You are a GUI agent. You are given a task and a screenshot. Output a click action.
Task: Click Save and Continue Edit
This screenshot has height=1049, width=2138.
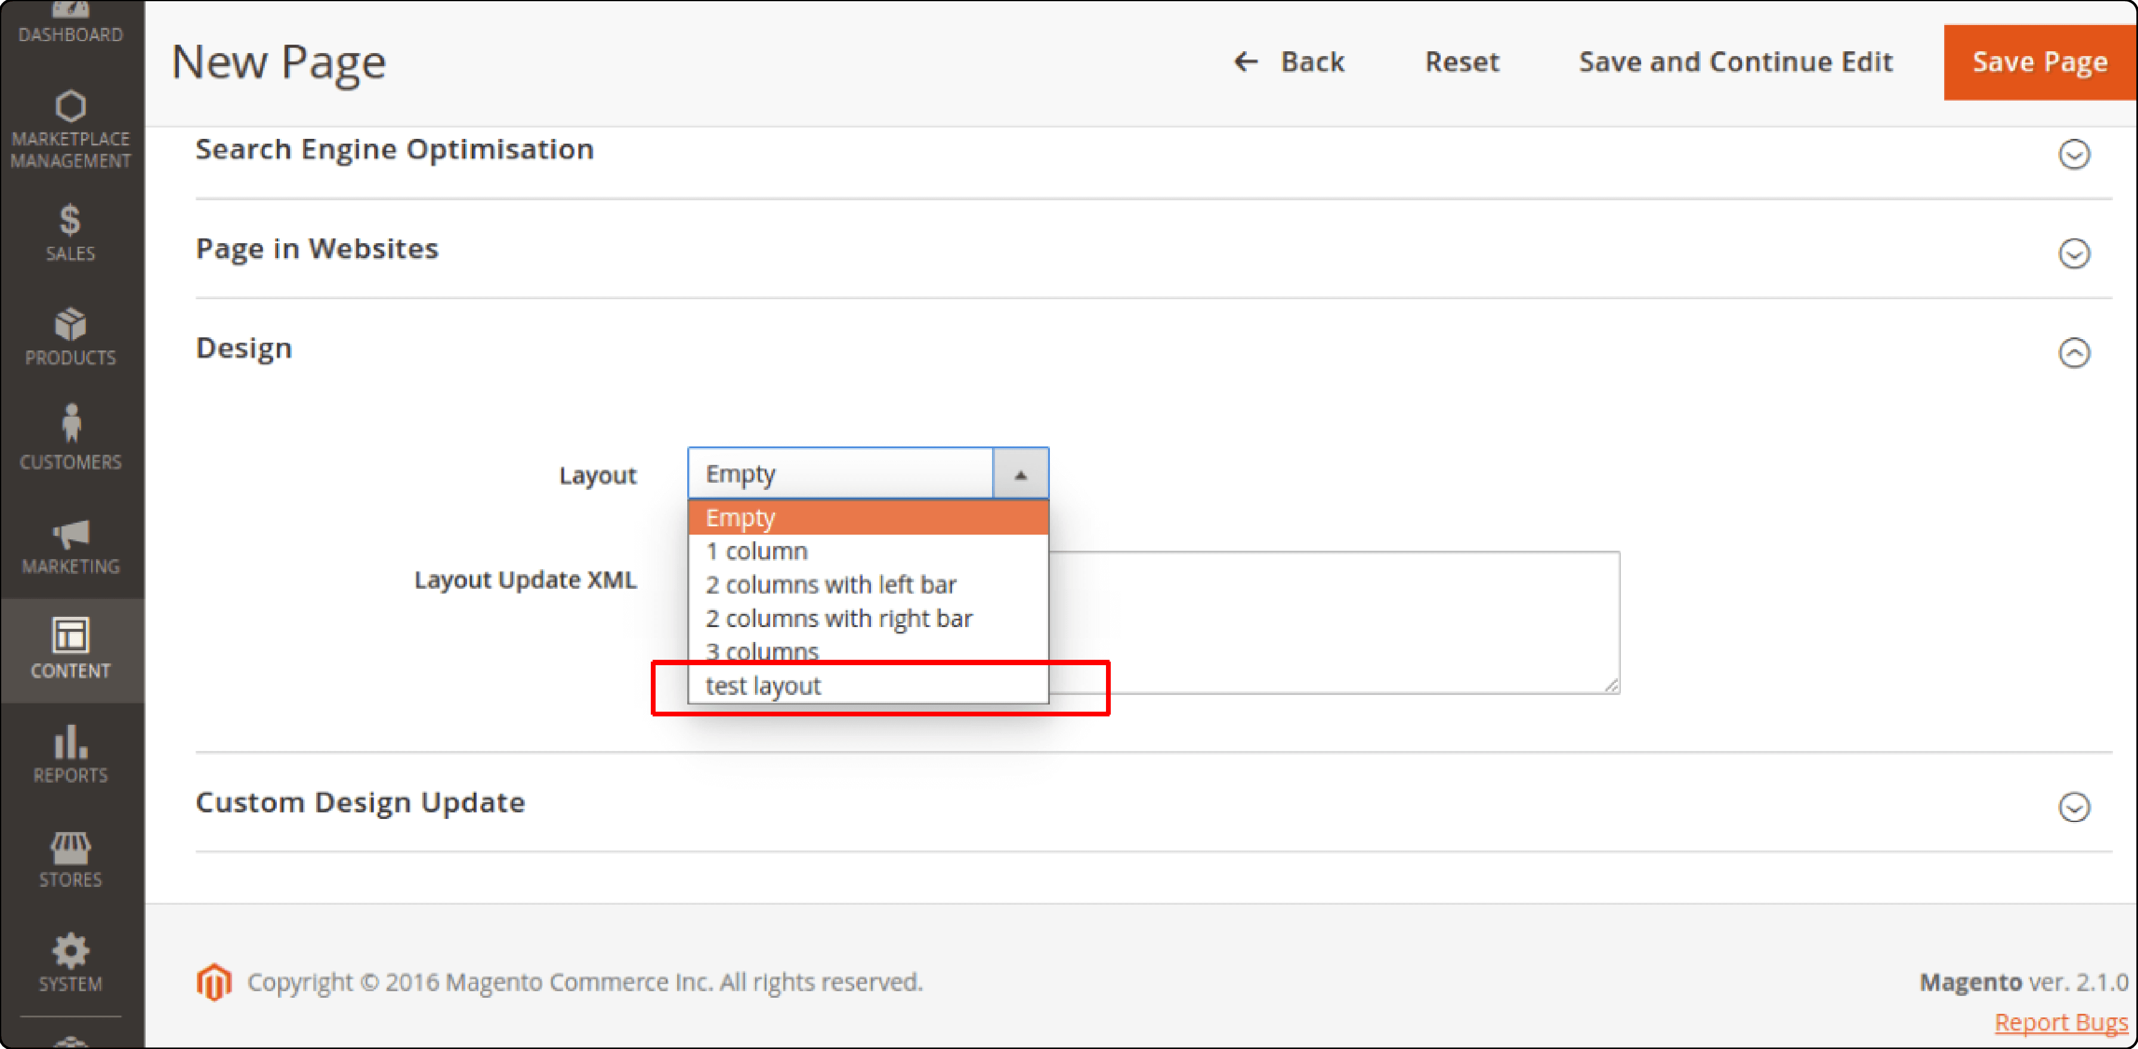pyautogui.click(x=1735, y=61)
